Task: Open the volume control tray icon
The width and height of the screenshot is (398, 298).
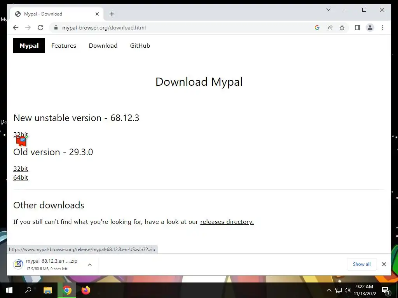Action: [347, 290]
